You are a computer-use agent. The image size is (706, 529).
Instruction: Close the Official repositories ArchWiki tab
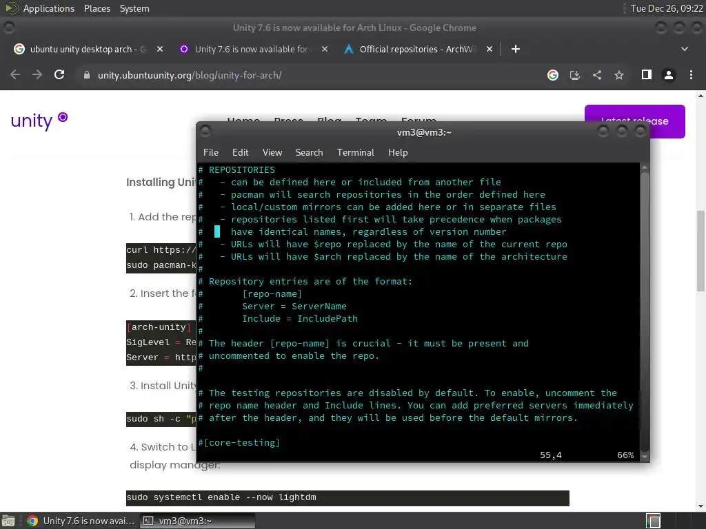(x=490, y=49)
